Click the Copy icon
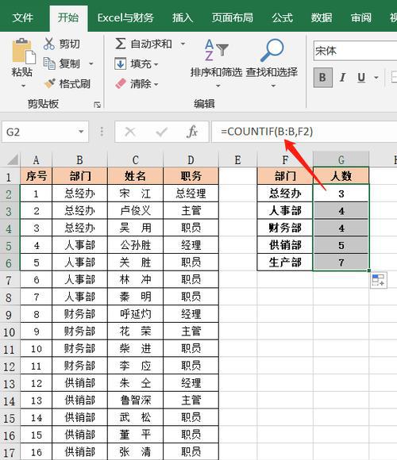The image size is (397, 460). pyautogui.click(x=49, y=63)
